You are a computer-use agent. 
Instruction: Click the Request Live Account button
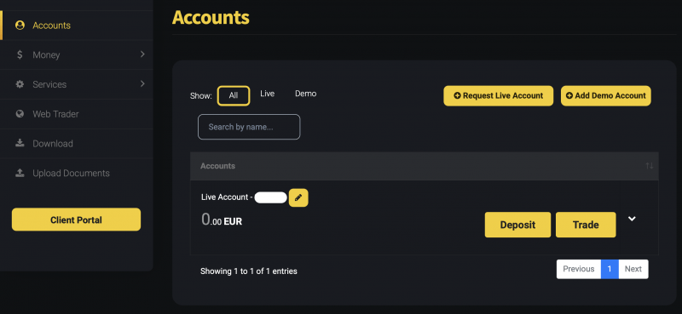point(499,95)
